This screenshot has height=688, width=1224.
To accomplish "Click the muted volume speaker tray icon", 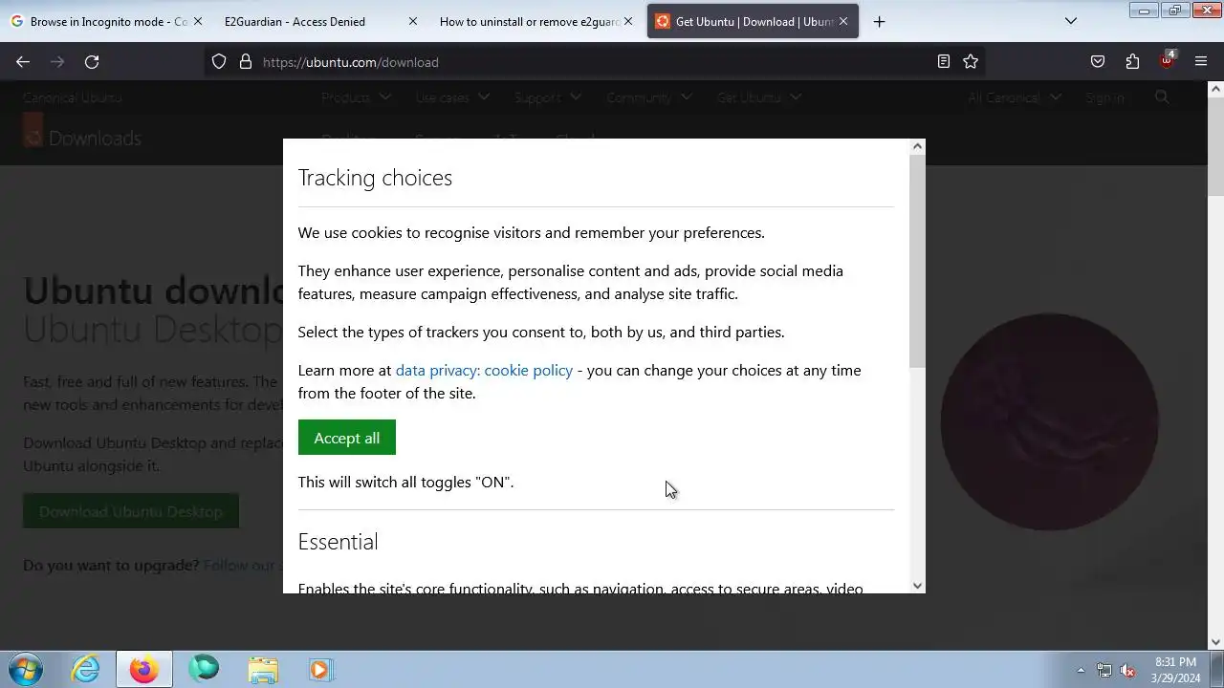I will coord(1127,670).
